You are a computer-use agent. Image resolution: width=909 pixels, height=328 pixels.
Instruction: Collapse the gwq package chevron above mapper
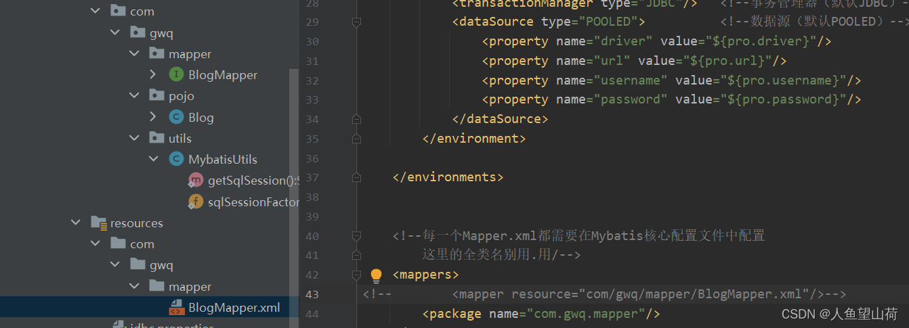tap(115, 32)
